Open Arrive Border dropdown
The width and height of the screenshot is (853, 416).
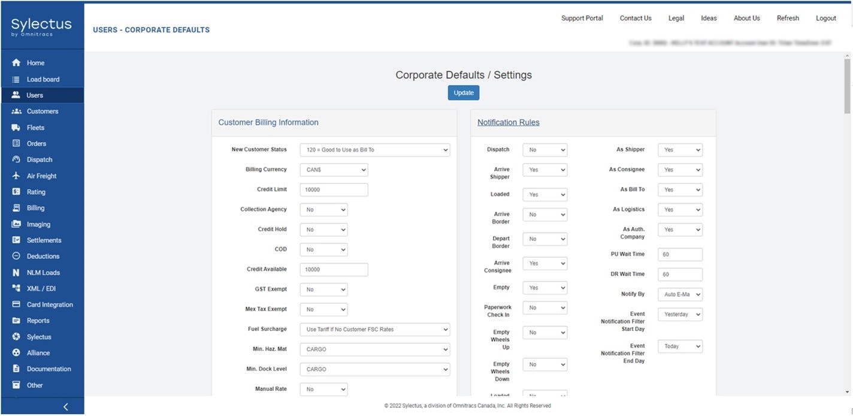pyautogui.click(x=545, y=215)
